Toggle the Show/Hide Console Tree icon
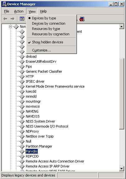The image size is (126, 179). click(x=22, y=19)
